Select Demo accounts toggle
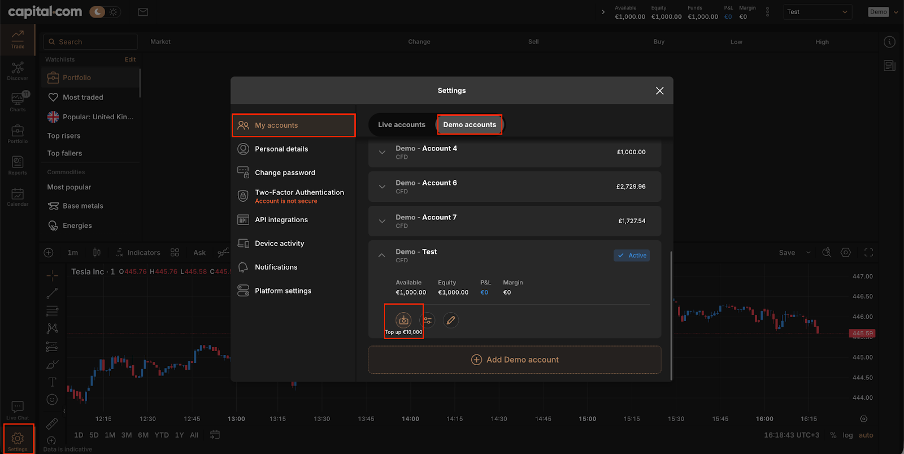 [x=469, y=125]
